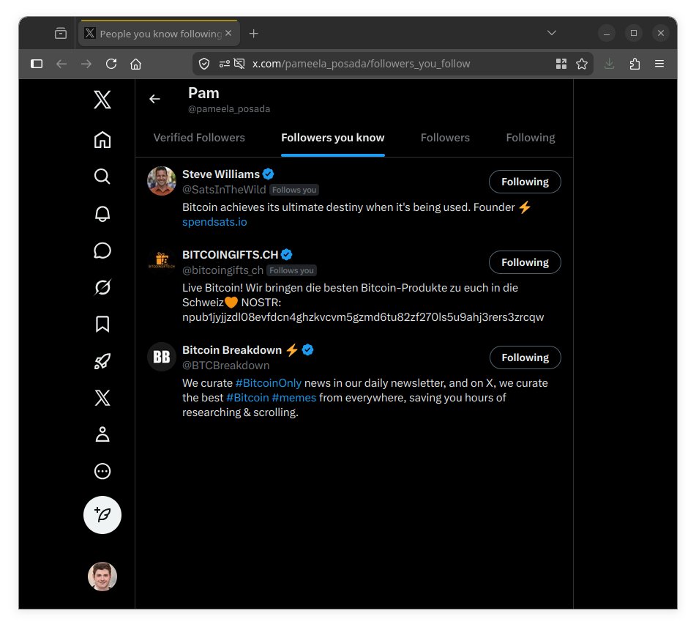Open Steve Williams name link

220,174
